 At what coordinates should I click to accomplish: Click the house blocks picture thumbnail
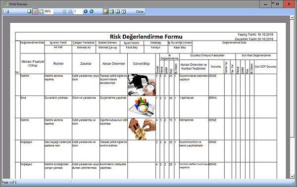coord(142,129)
